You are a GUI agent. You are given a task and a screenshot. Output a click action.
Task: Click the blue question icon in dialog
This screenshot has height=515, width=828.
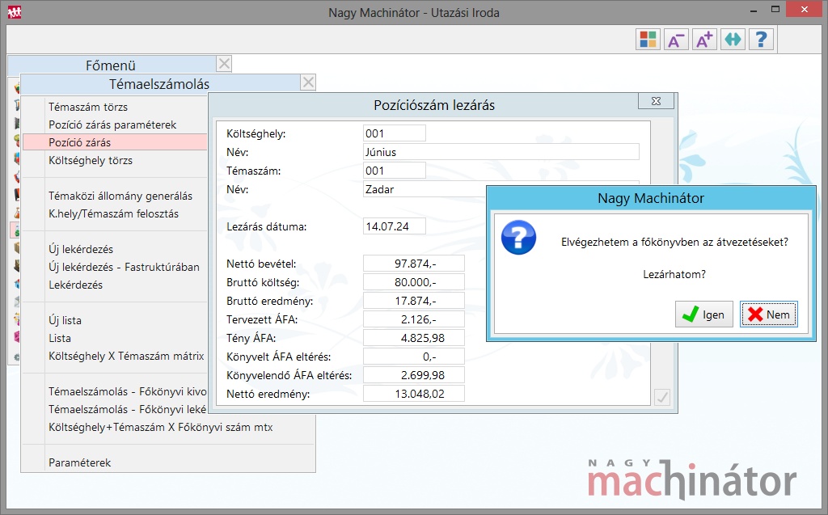[518, 238]
